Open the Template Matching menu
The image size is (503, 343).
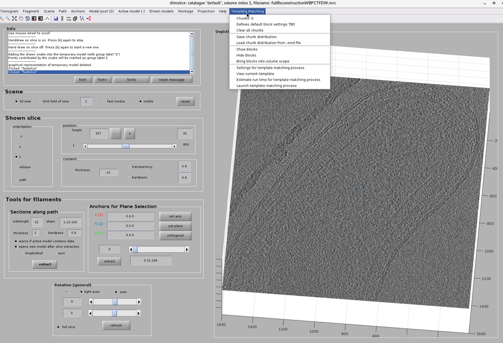point(247,11)
